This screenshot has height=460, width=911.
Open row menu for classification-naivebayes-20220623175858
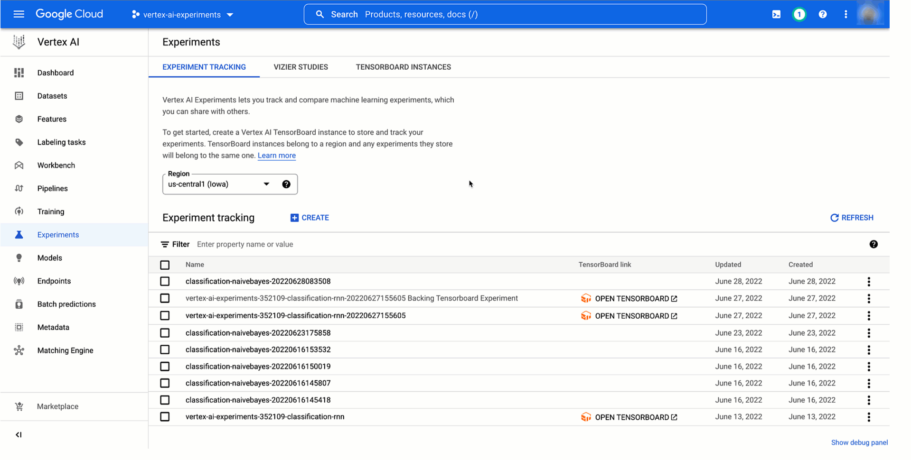click(x=869, y=333)
